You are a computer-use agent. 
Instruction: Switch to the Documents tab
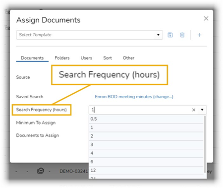tap(32, 58)
